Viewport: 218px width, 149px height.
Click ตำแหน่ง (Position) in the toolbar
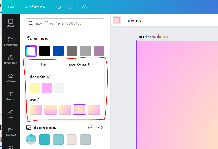pos(134,21)
